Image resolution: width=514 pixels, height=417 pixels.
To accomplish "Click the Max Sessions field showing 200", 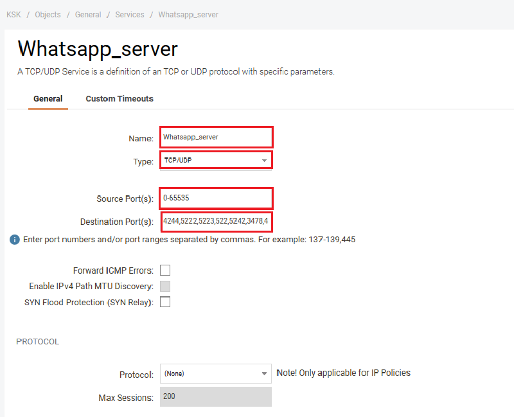I will point(216,397).
